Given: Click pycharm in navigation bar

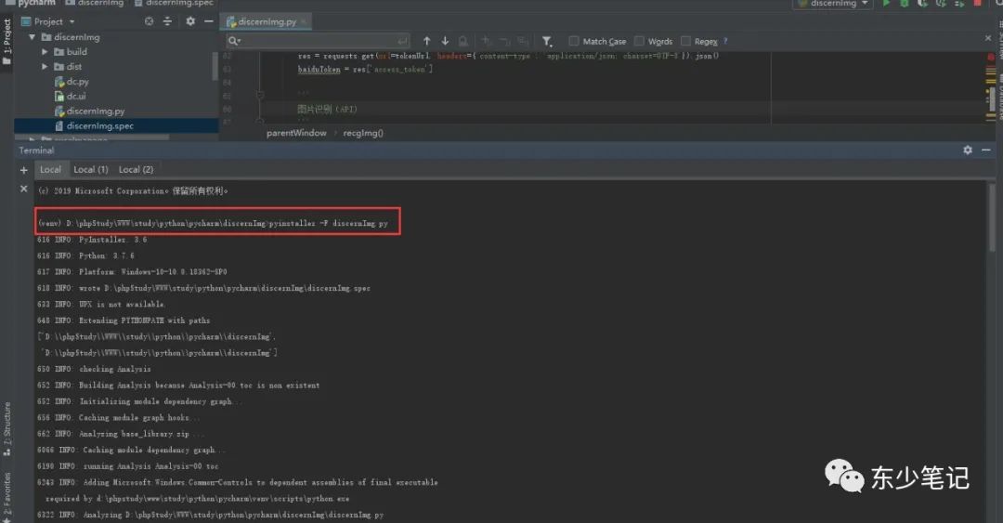Looking at the screenshot, I should point(36,3).
